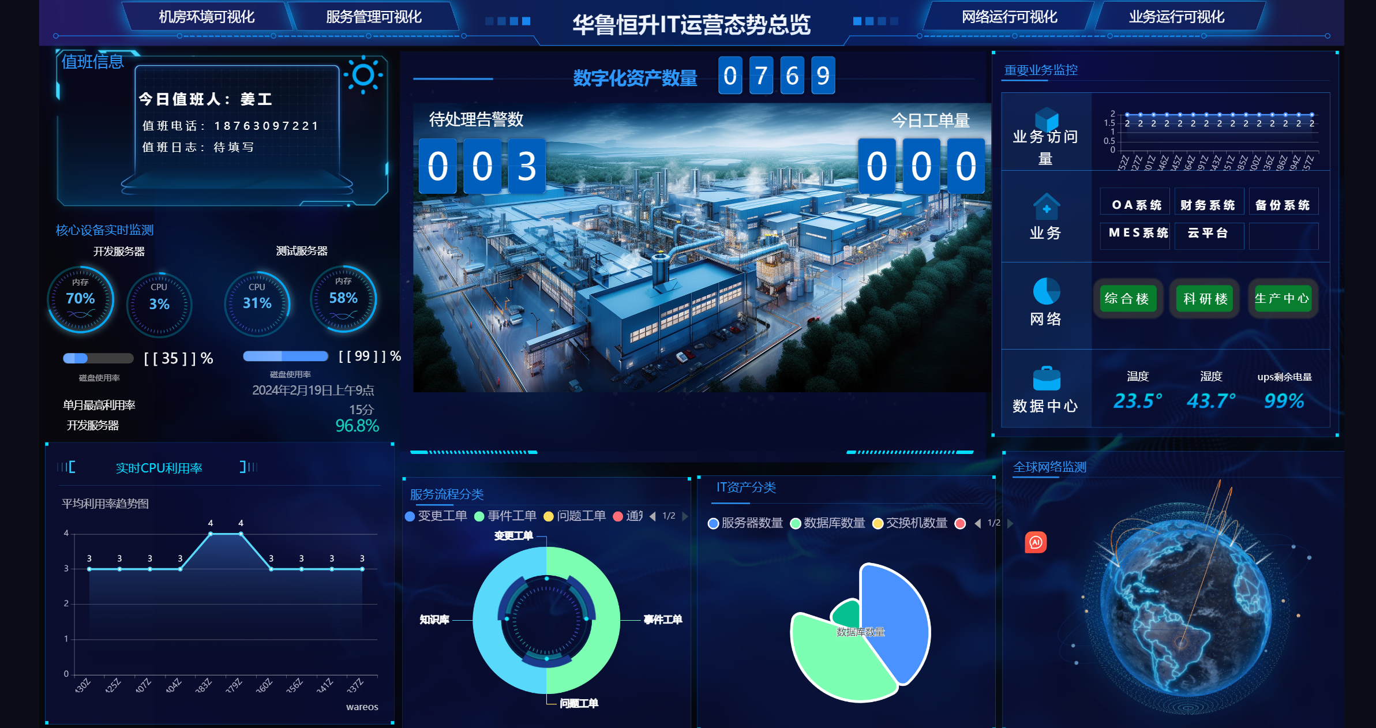This screenshot has width=1376, height=728.
Task: Click the green 生产中心 network button
Action: (x=1283, y=298)
